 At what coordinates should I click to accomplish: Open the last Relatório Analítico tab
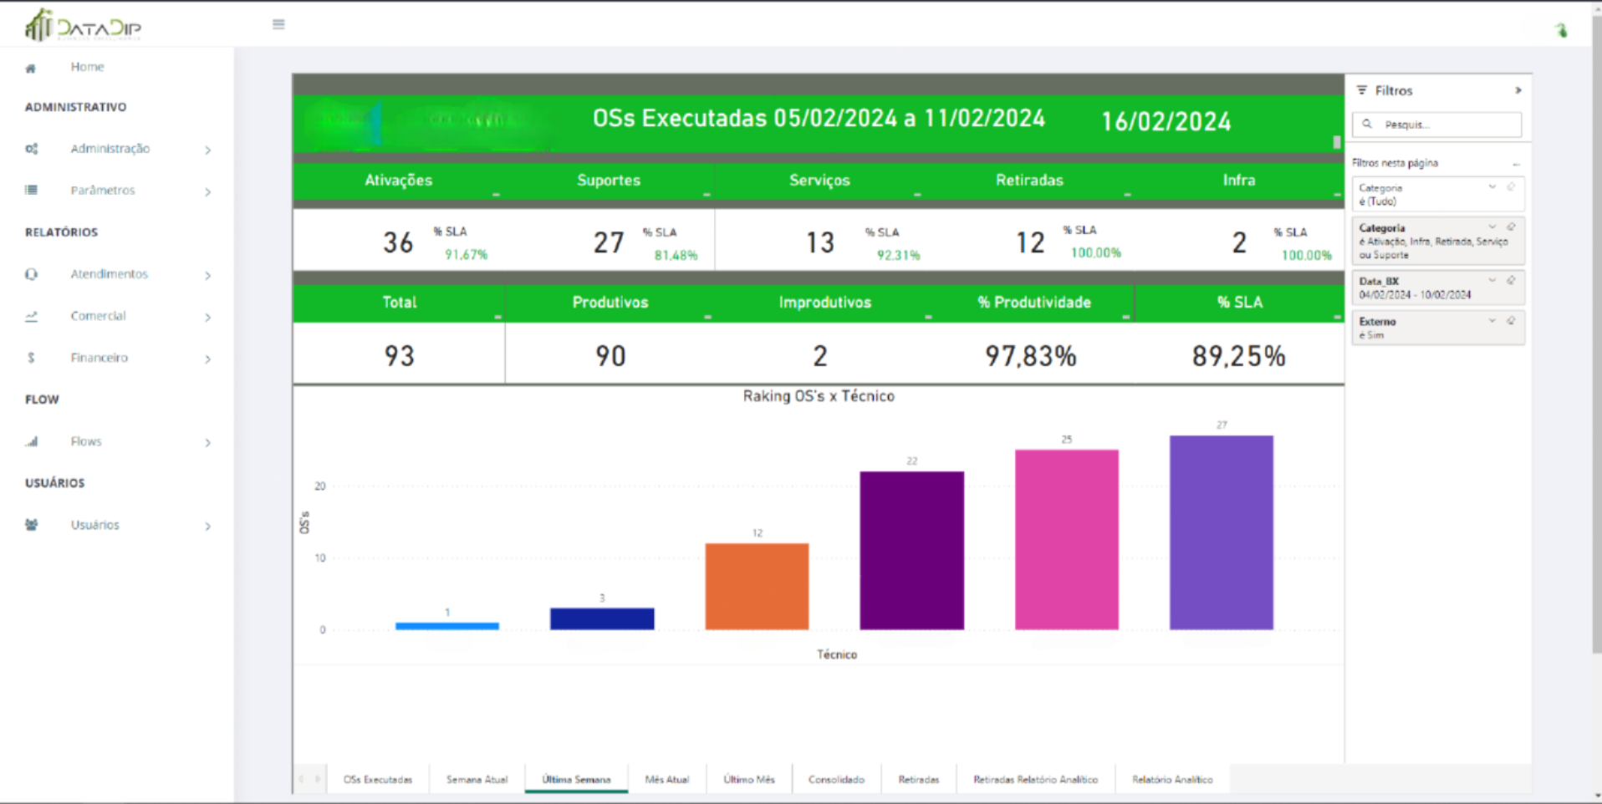tap(1172, 779)
